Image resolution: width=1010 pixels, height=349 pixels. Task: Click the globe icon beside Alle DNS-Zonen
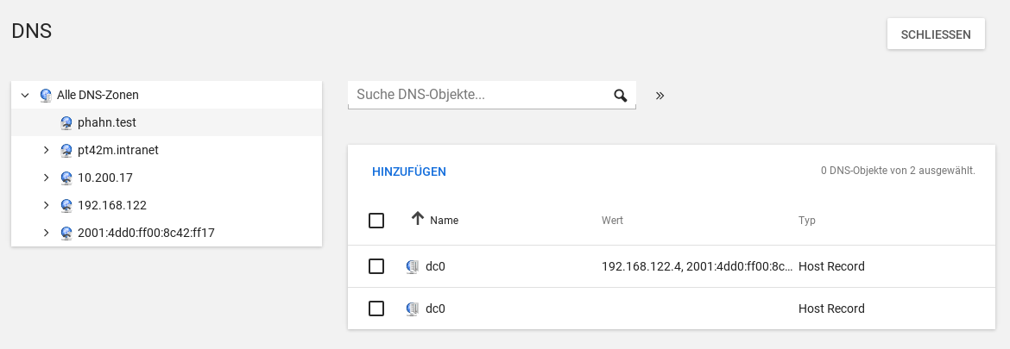(46, 95)
